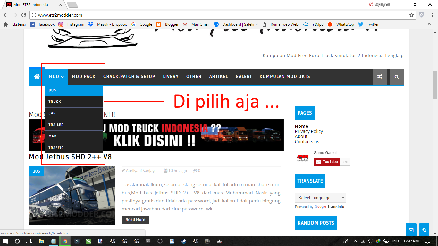Open the OTHER menu item

pos(194,77)
